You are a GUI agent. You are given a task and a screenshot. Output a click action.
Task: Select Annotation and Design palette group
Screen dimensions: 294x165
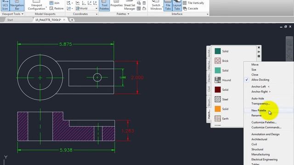[x=266, y=134]
